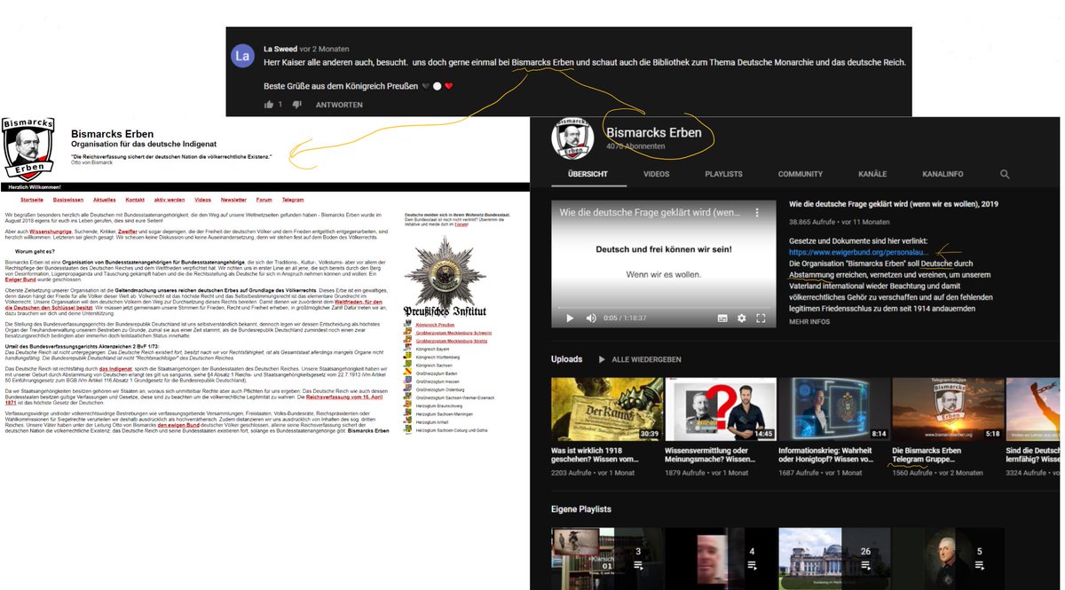Image resolution: width=1065 pixels, height=590 pixels.
Task: Search the channel with magnifier icon
Action: [x=1005, y=174]
